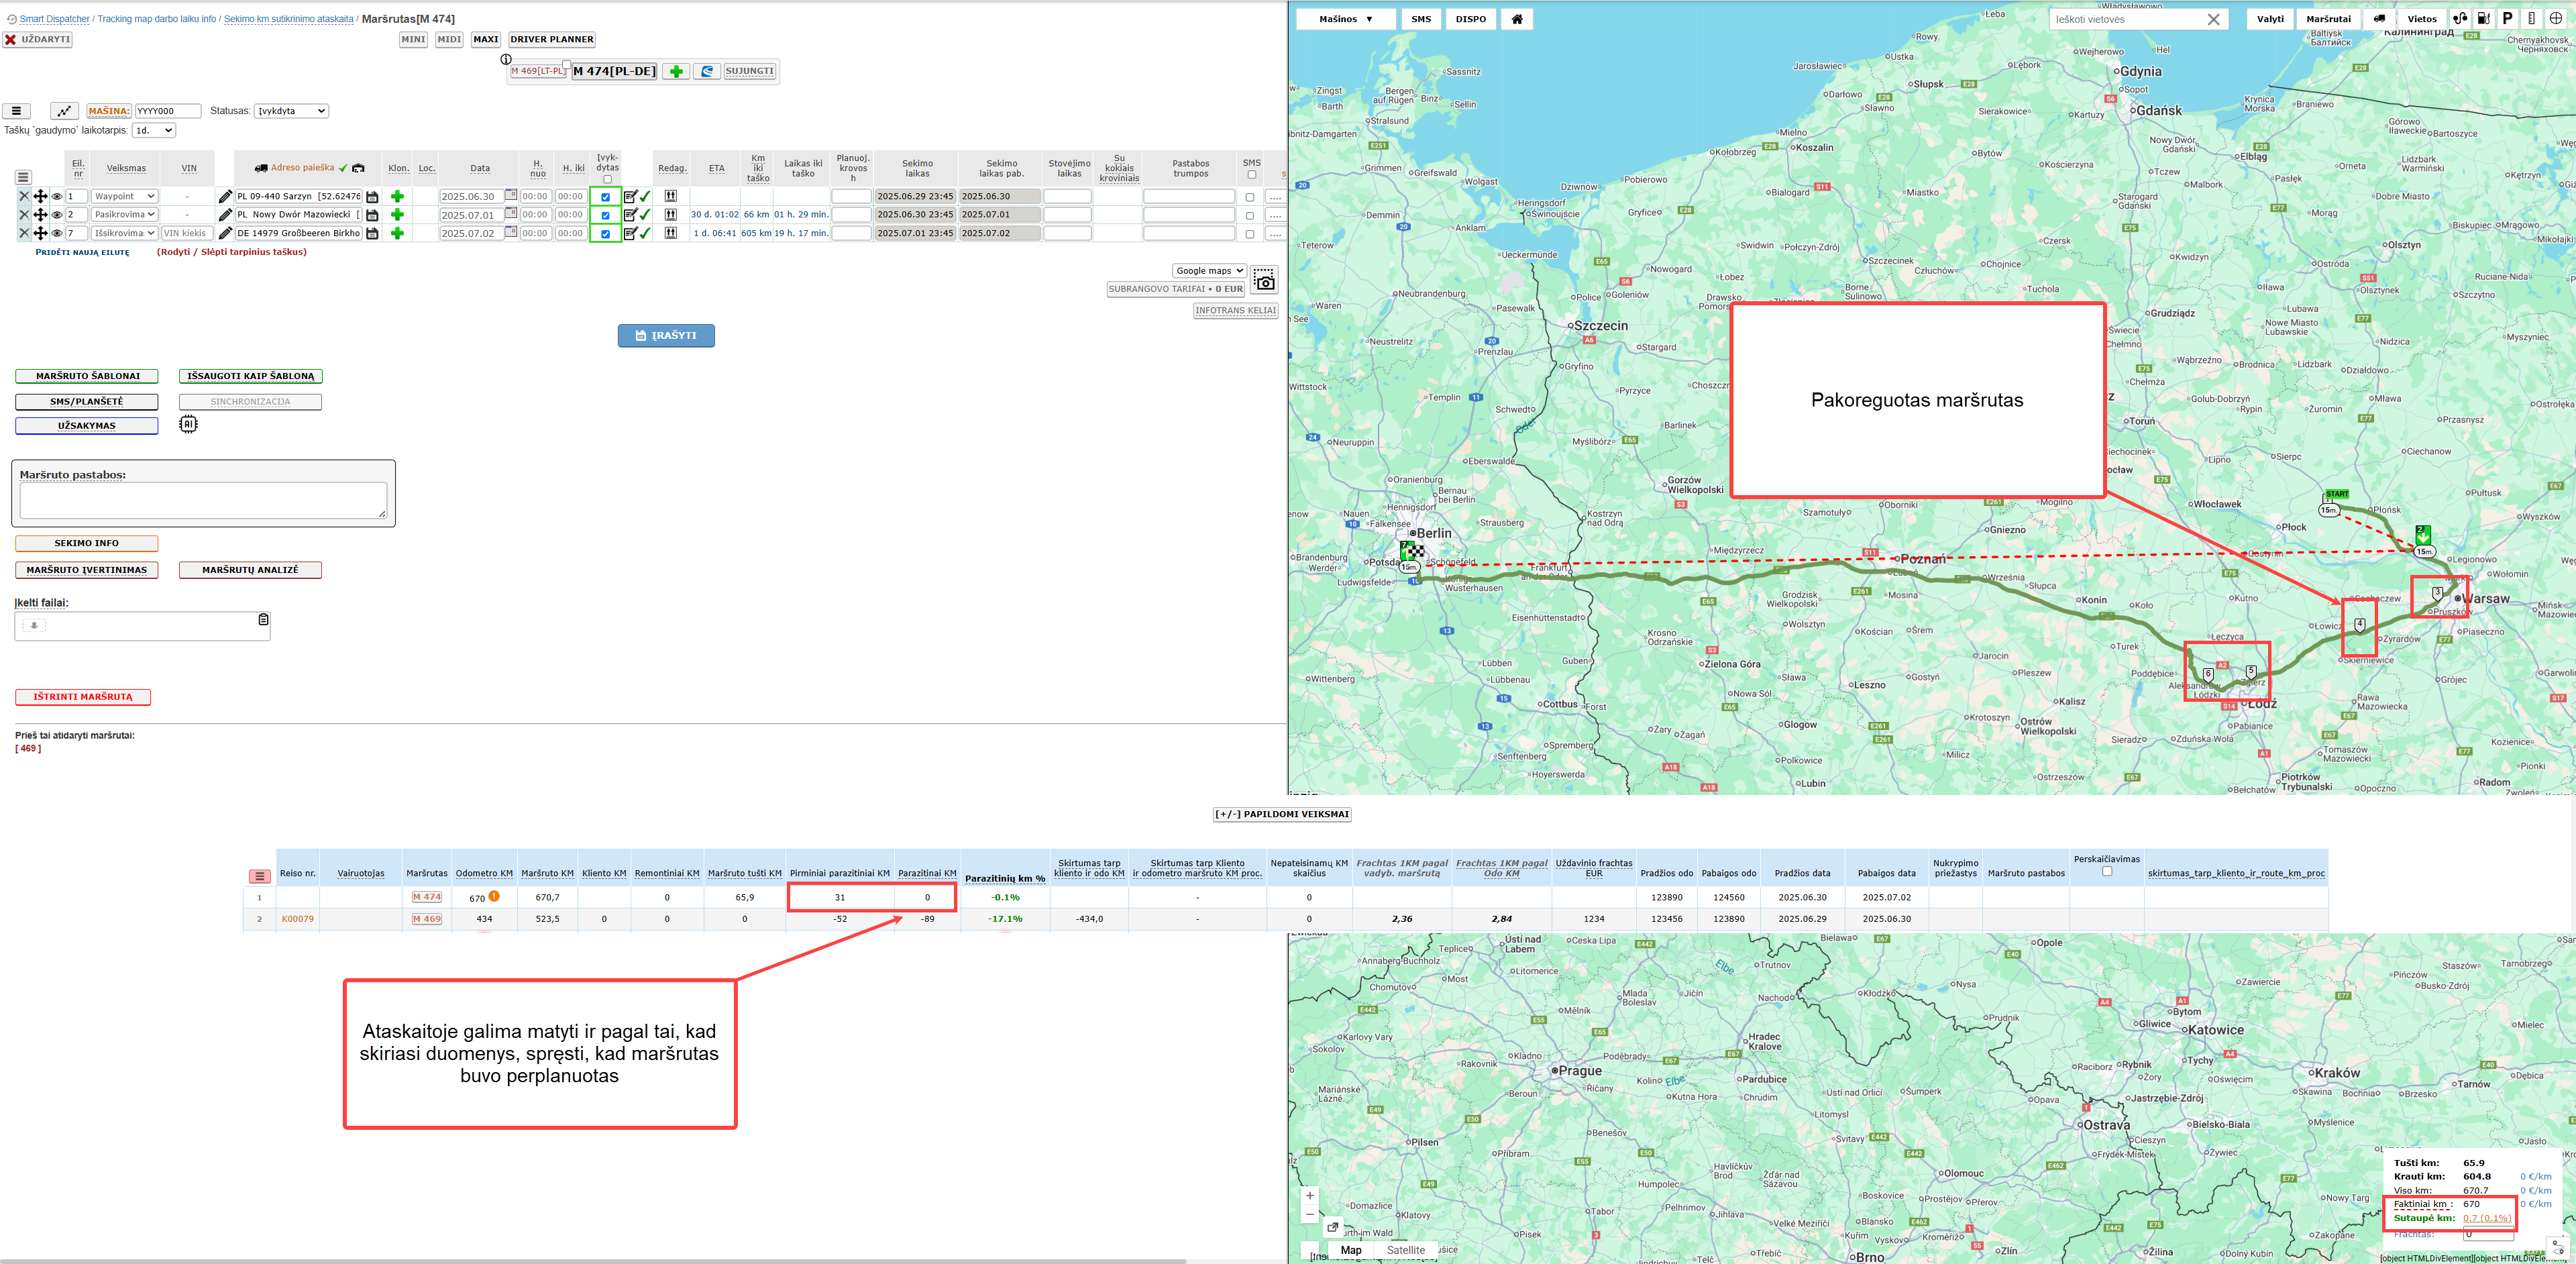Uncheck Įvykdytas for the Großbeeren row
The height and width of the screenshot is (1264, 2576).
[x=605, y=234]
